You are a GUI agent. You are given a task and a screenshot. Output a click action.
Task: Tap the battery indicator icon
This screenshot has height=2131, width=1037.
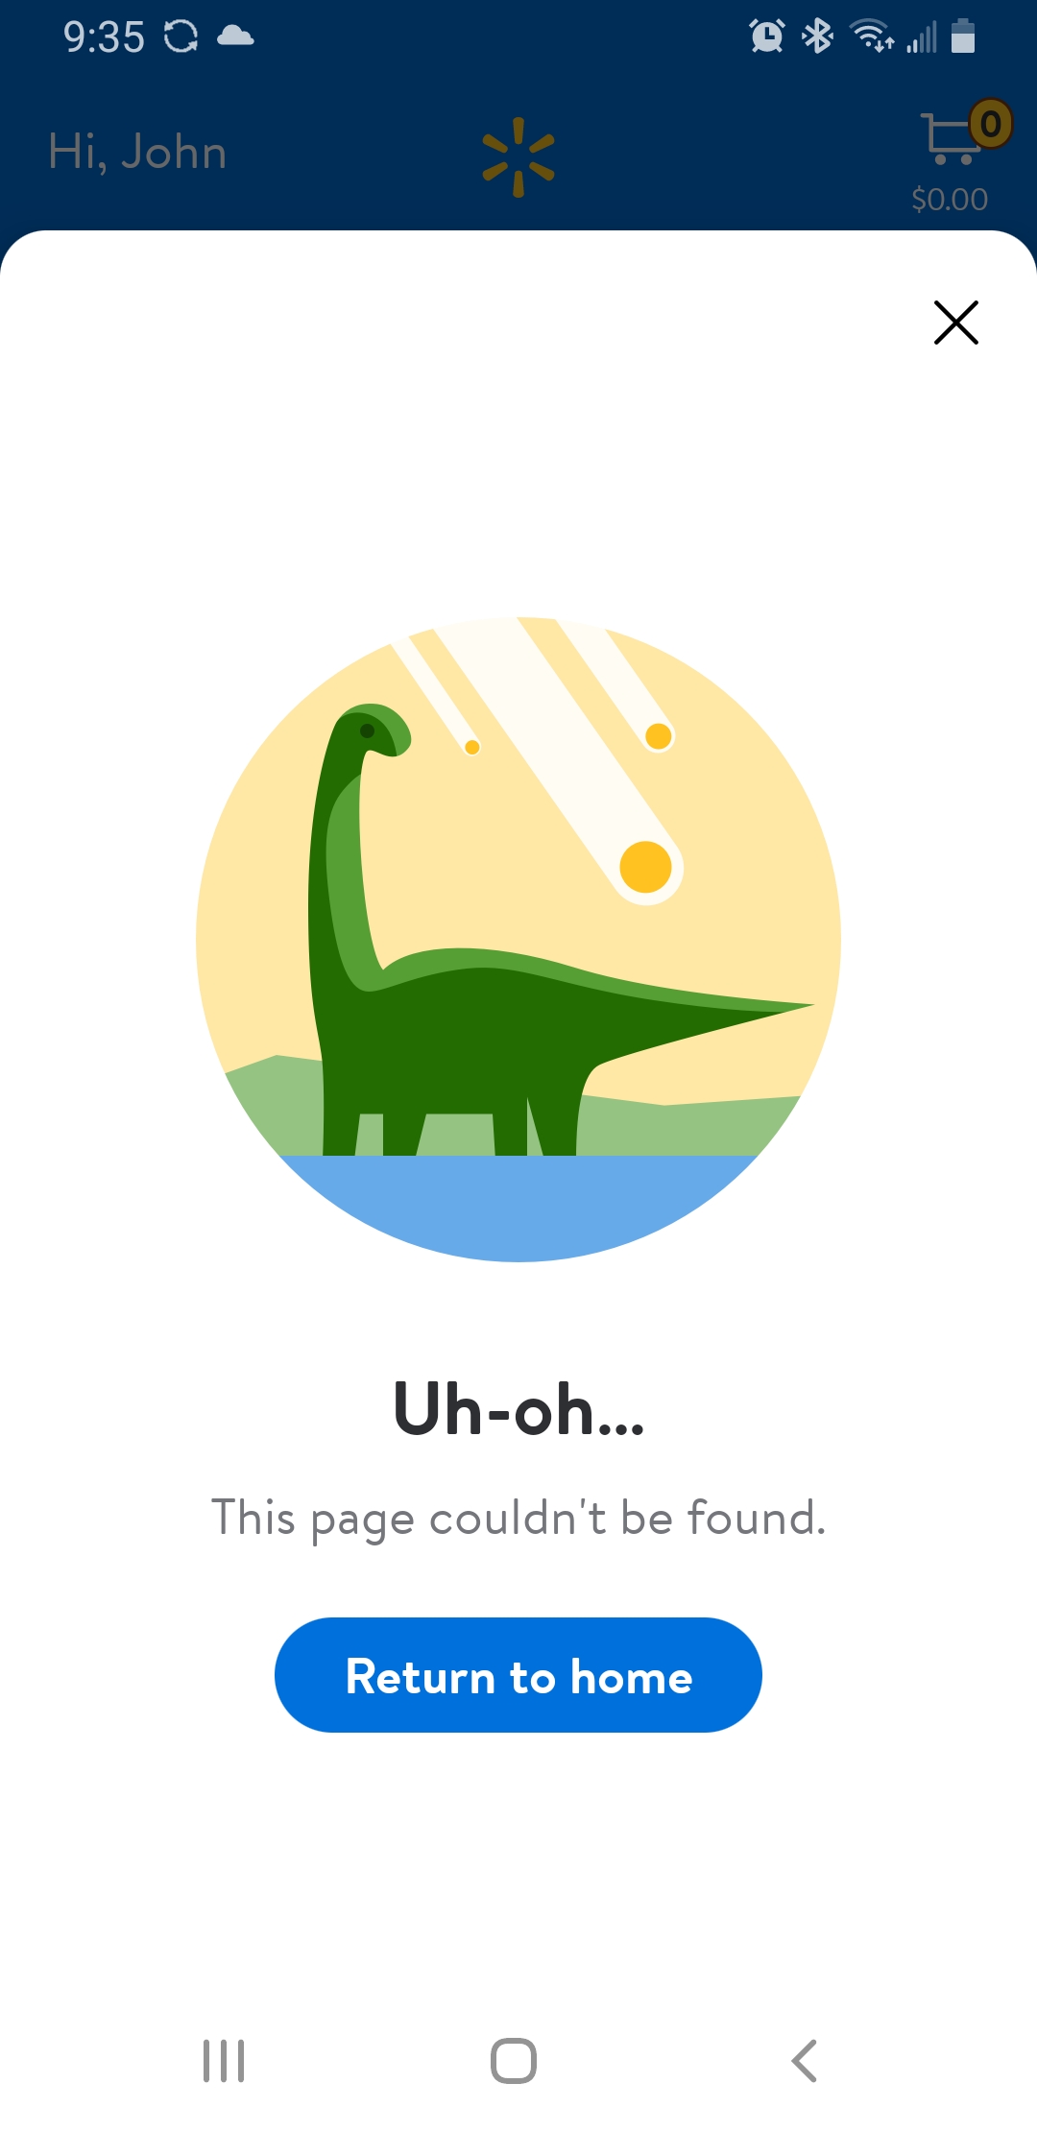pos(963,36)
